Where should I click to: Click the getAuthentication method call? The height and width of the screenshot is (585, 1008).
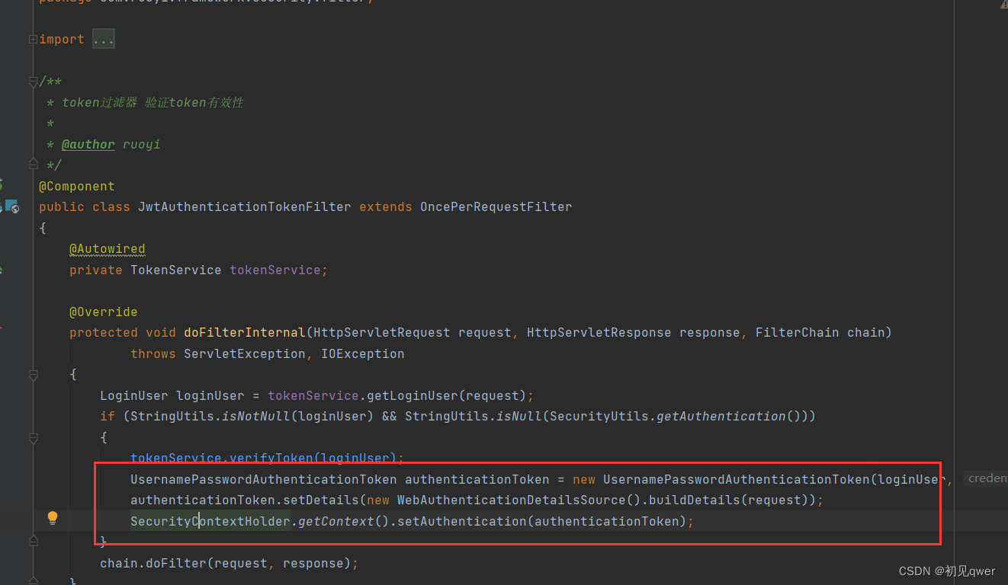(721, 417)
